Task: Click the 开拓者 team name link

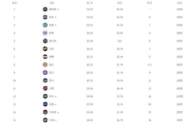Action: pos(53,112)
